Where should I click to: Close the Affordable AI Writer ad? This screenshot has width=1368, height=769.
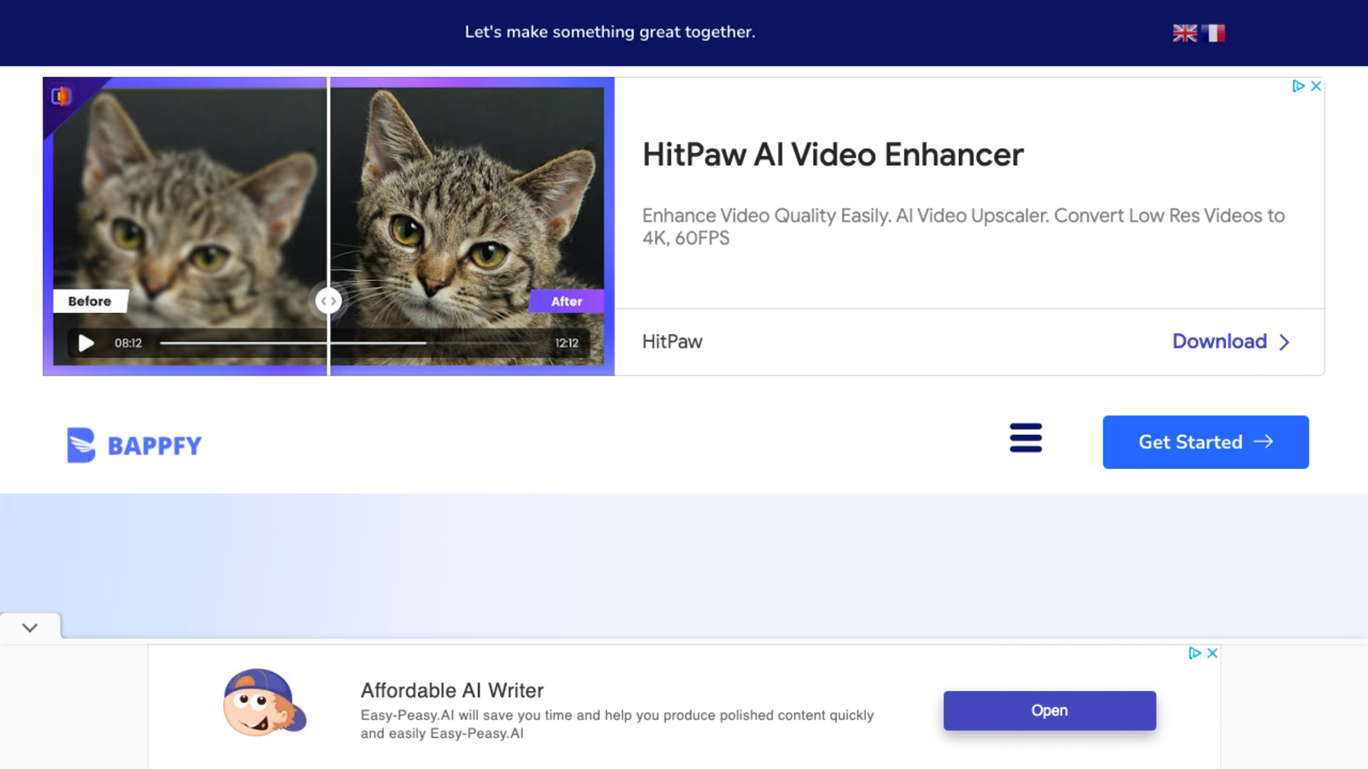1212,653
